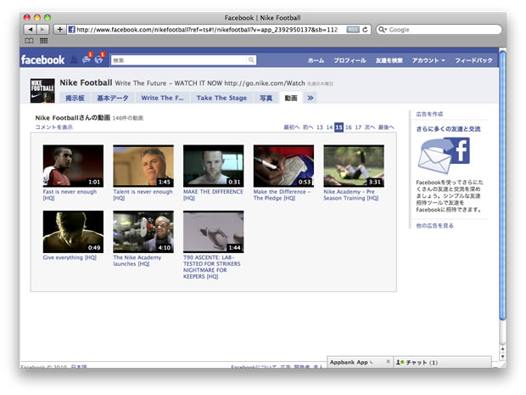Expand more tabs with the » chevron
Screen dimensions: 526x395
(x=311, y=98)
